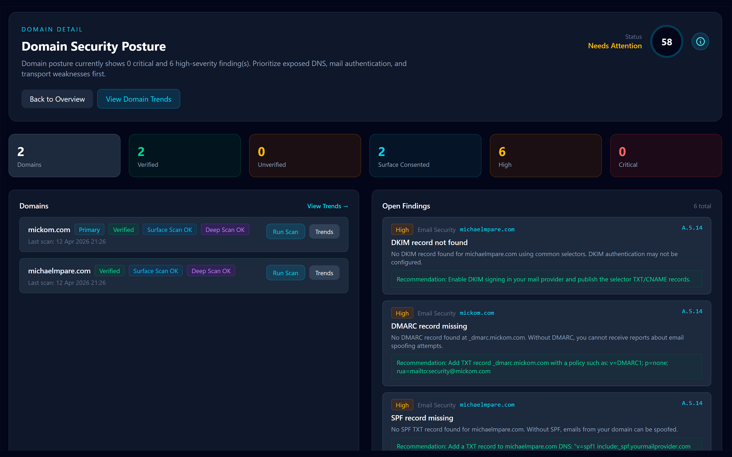Go Back to Overview
This screenshot has height=457, width=732.
(57, 99)
